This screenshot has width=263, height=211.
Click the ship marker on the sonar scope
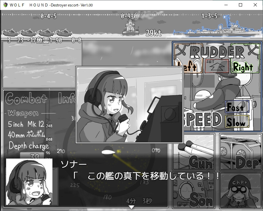point(108,151)
